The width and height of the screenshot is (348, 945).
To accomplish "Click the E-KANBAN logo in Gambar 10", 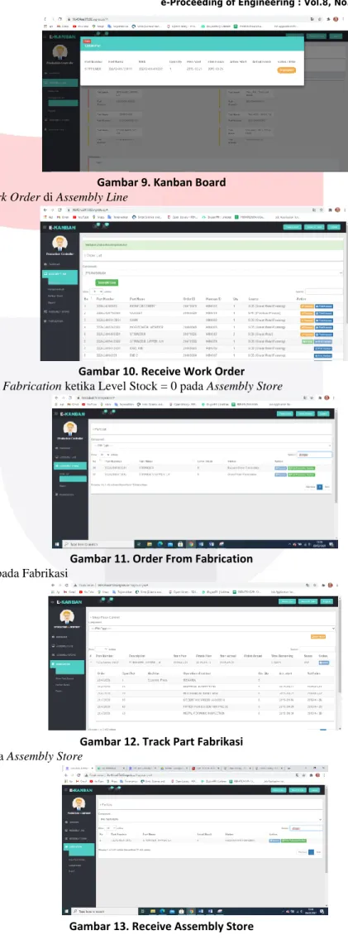I will [x=64, y=226].
